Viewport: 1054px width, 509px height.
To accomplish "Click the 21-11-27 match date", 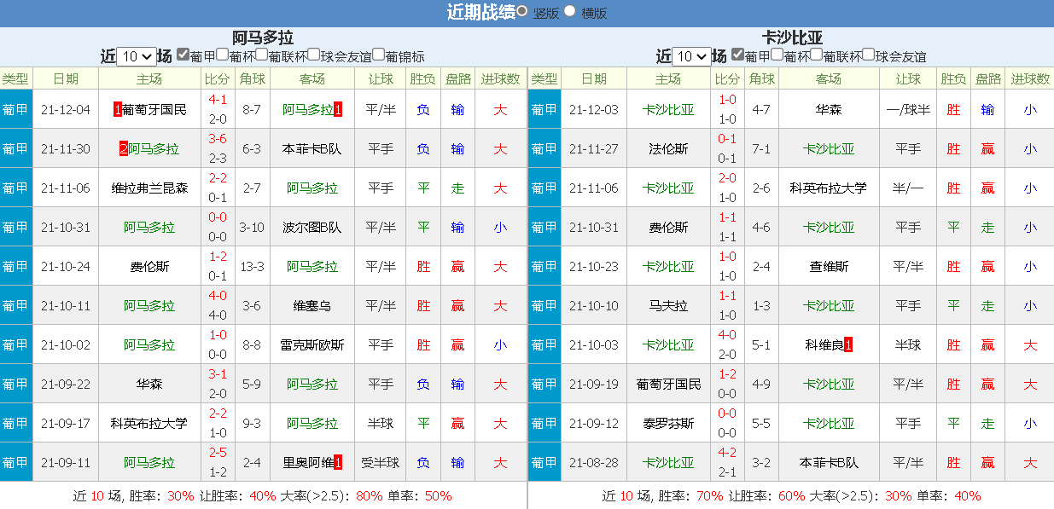I will 594,149.
